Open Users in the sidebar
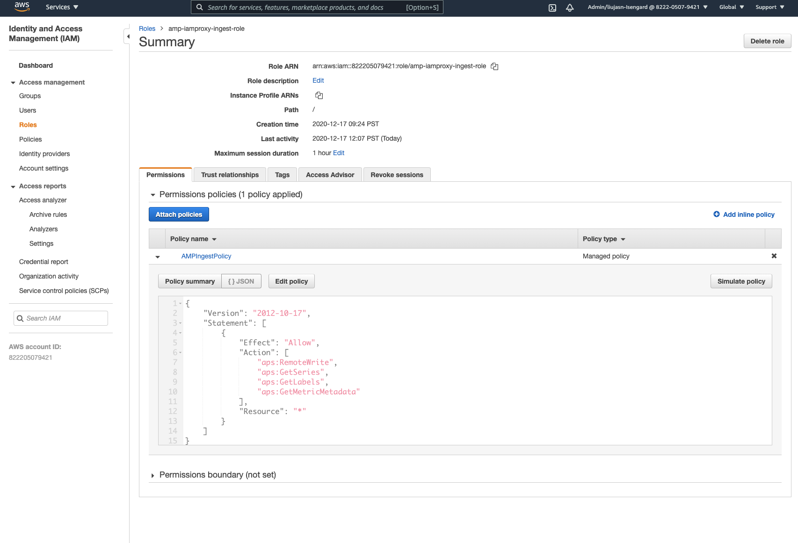Viewport: 798px width, 543px height. (x=28, y=110)
